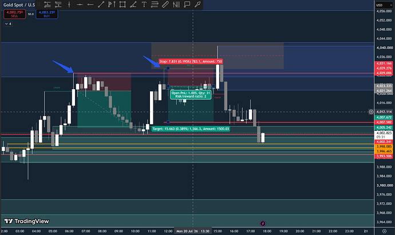Choose the vertical line tool
395x235 pixels.
[69, 4]
